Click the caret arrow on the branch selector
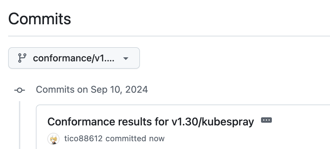Image resolution: width=330 pixels, height=149 pixels. (126, 58)
